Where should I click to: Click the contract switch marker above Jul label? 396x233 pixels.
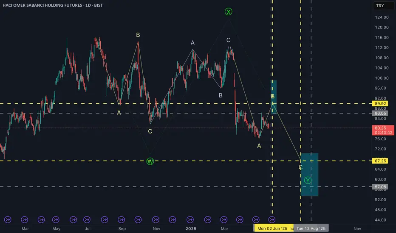pyautogui.click(x=87, y=219)
